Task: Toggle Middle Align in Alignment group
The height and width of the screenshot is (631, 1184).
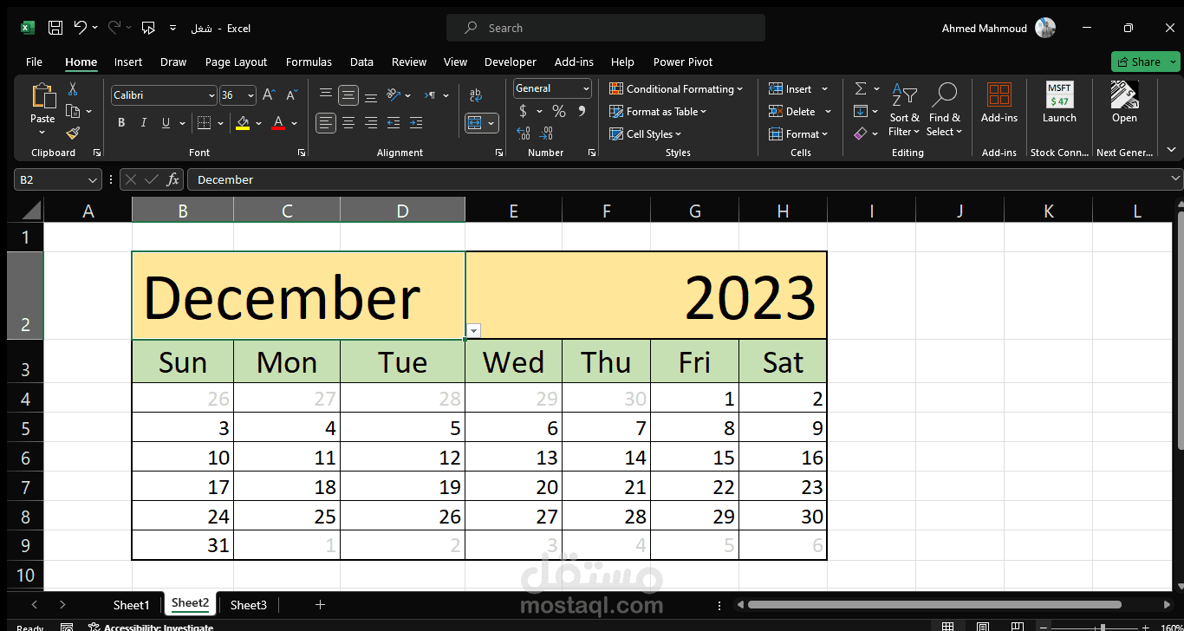Action: (x=348, y=94)
